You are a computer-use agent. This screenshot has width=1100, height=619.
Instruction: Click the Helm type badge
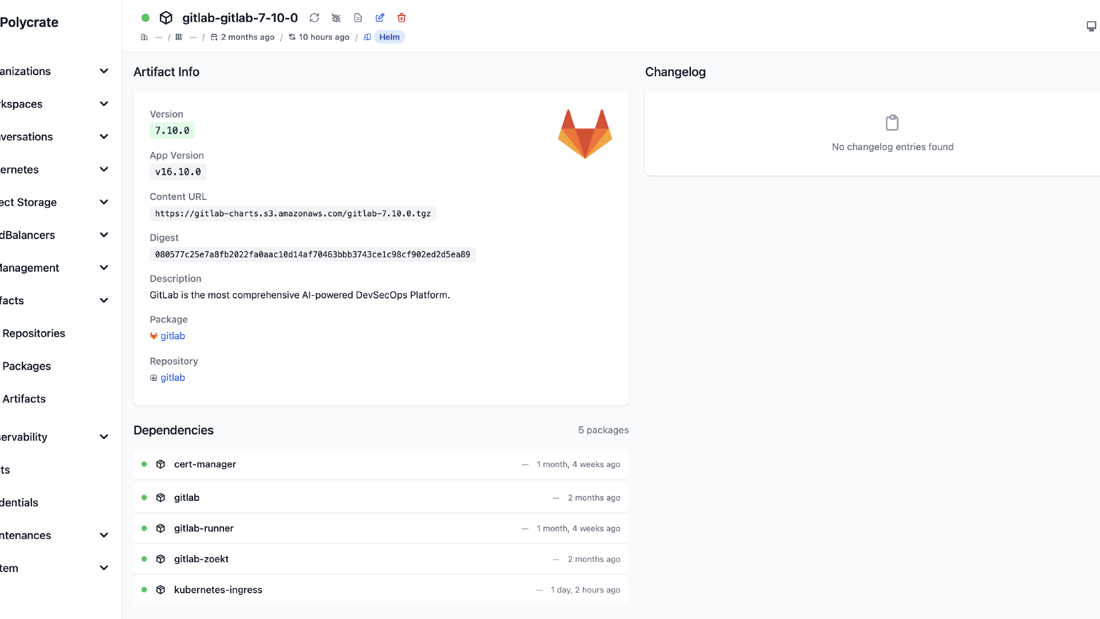click(389, 37)
